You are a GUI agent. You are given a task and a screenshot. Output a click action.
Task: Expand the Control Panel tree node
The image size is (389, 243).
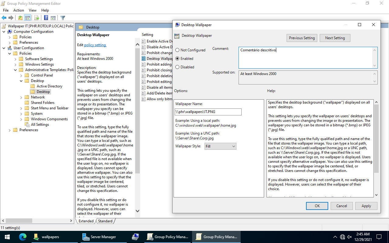(x=21, y=75)
